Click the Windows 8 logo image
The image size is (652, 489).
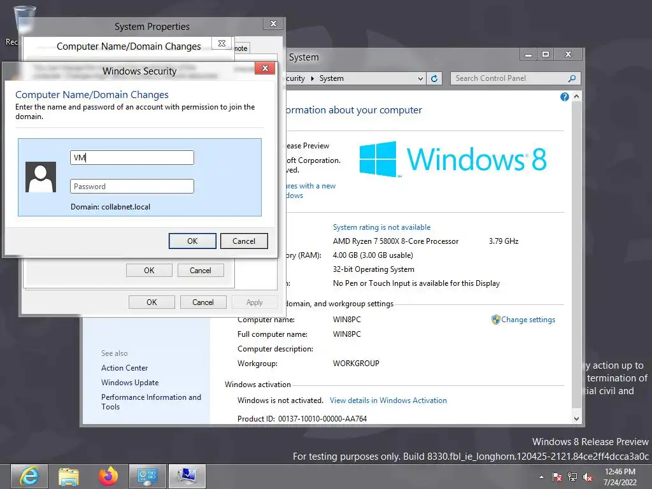(453, 159)
